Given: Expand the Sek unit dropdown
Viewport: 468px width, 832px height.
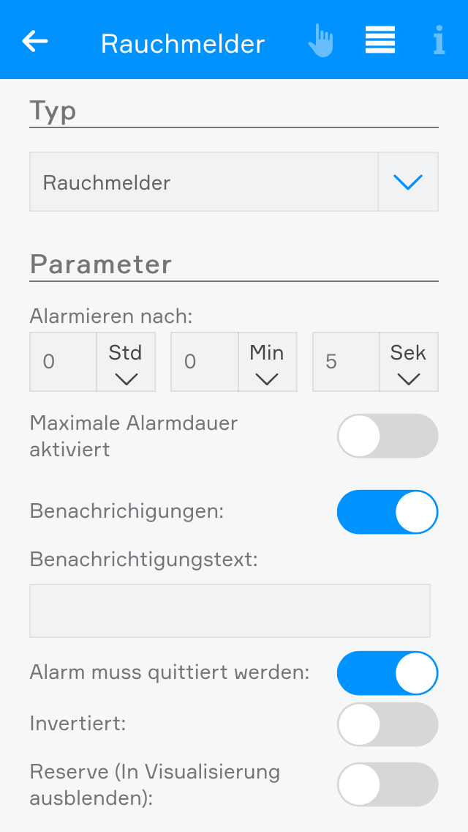Looking at the screenshot, I should 408,363.
